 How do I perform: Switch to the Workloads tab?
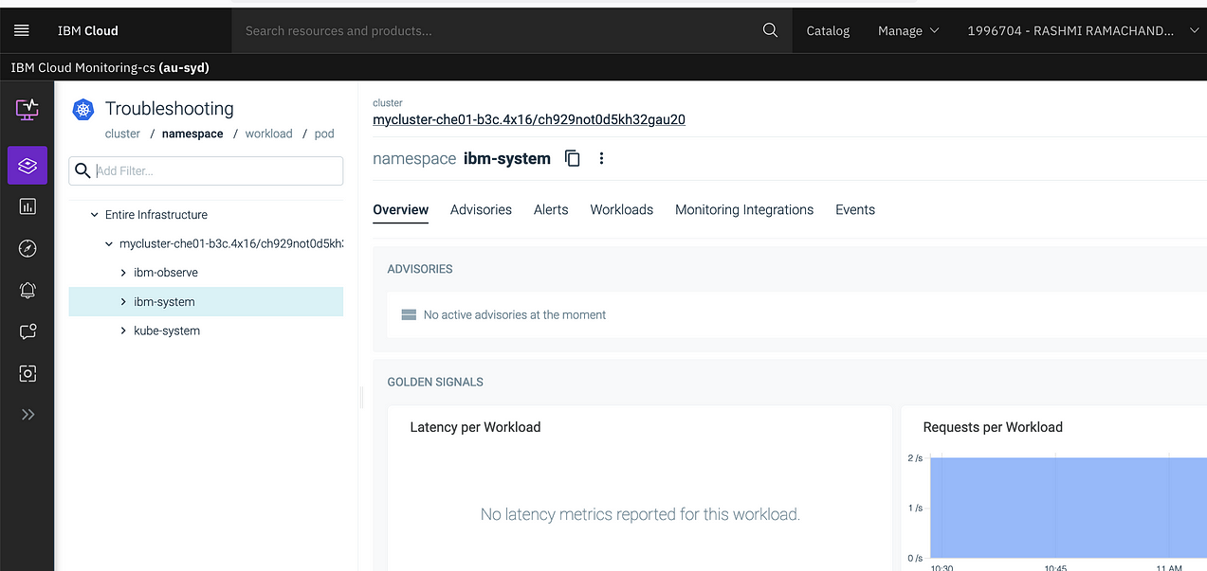point(622,210)
